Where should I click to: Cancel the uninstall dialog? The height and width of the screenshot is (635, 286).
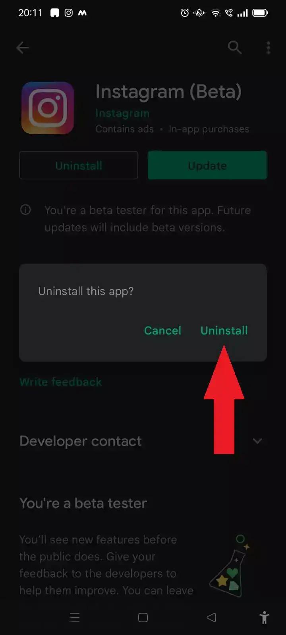[x=162, y=331]
